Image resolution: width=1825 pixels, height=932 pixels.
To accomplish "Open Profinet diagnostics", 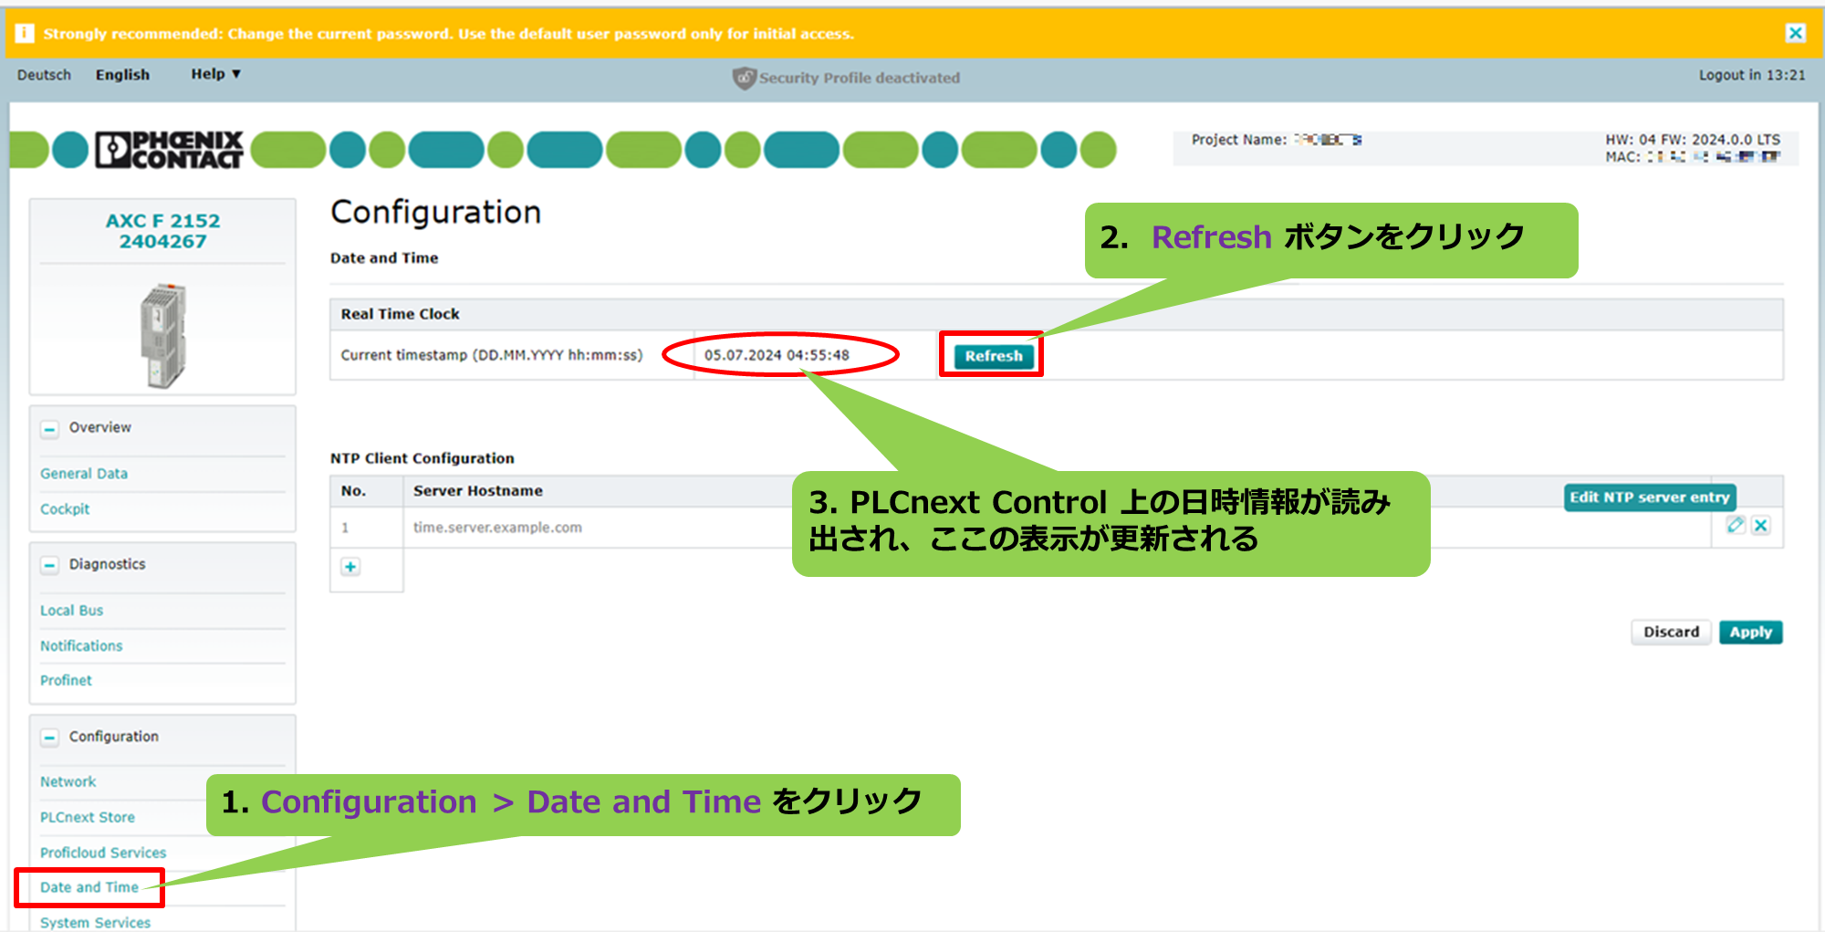I will pyautogui.click(x=66, y=681).
